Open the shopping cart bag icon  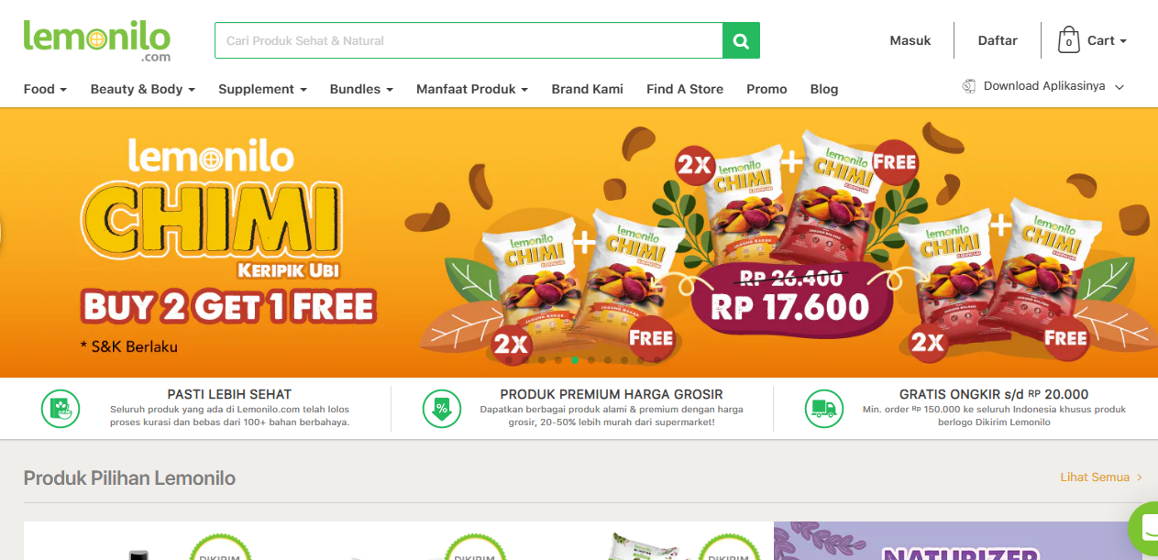click(1068, 40)
